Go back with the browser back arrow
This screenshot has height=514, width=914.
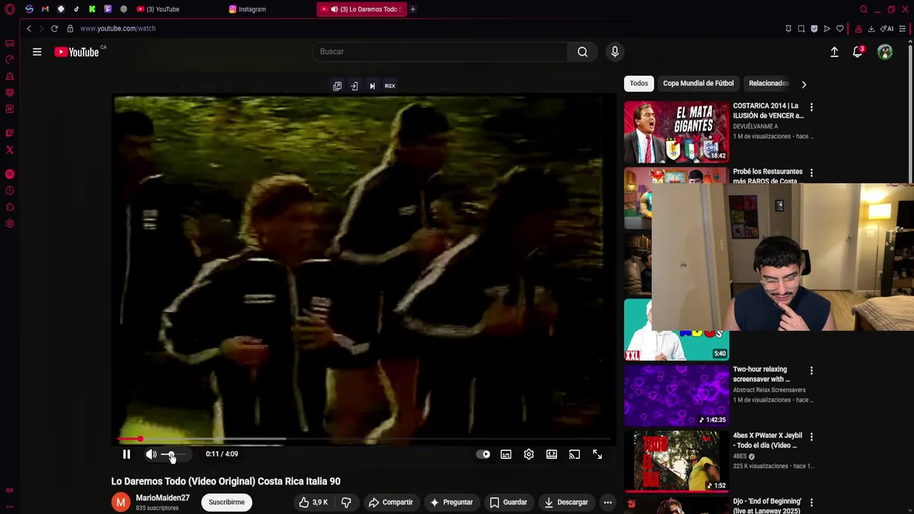tap(29, 29)
